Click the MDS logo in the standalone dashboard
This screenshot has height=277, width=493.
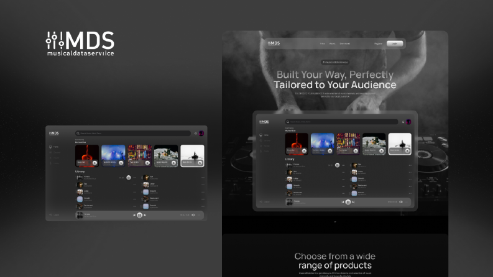(x=53, y=133)
